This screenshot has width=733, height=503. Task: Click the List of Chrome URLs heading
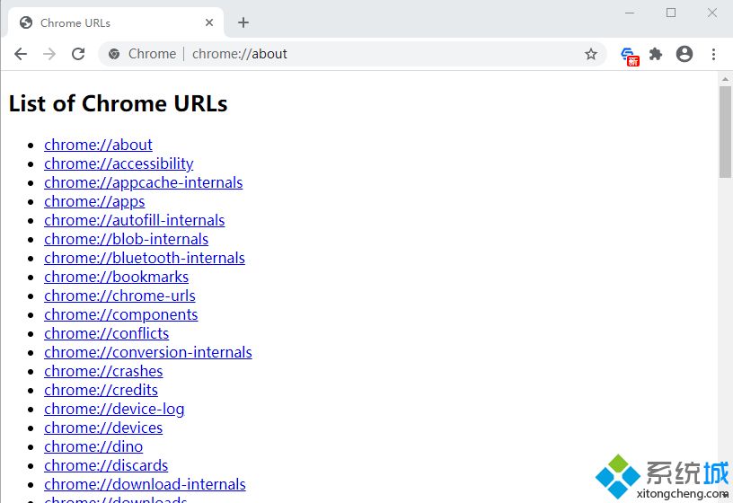(118, 103)
